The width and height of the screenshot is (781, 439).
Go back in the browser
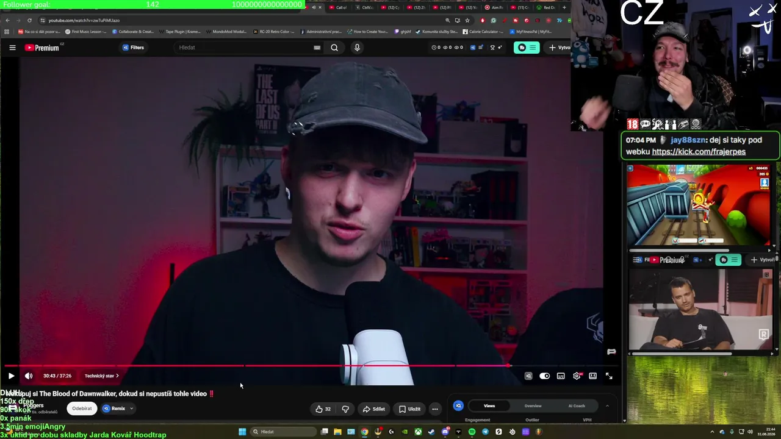point(7,20)
